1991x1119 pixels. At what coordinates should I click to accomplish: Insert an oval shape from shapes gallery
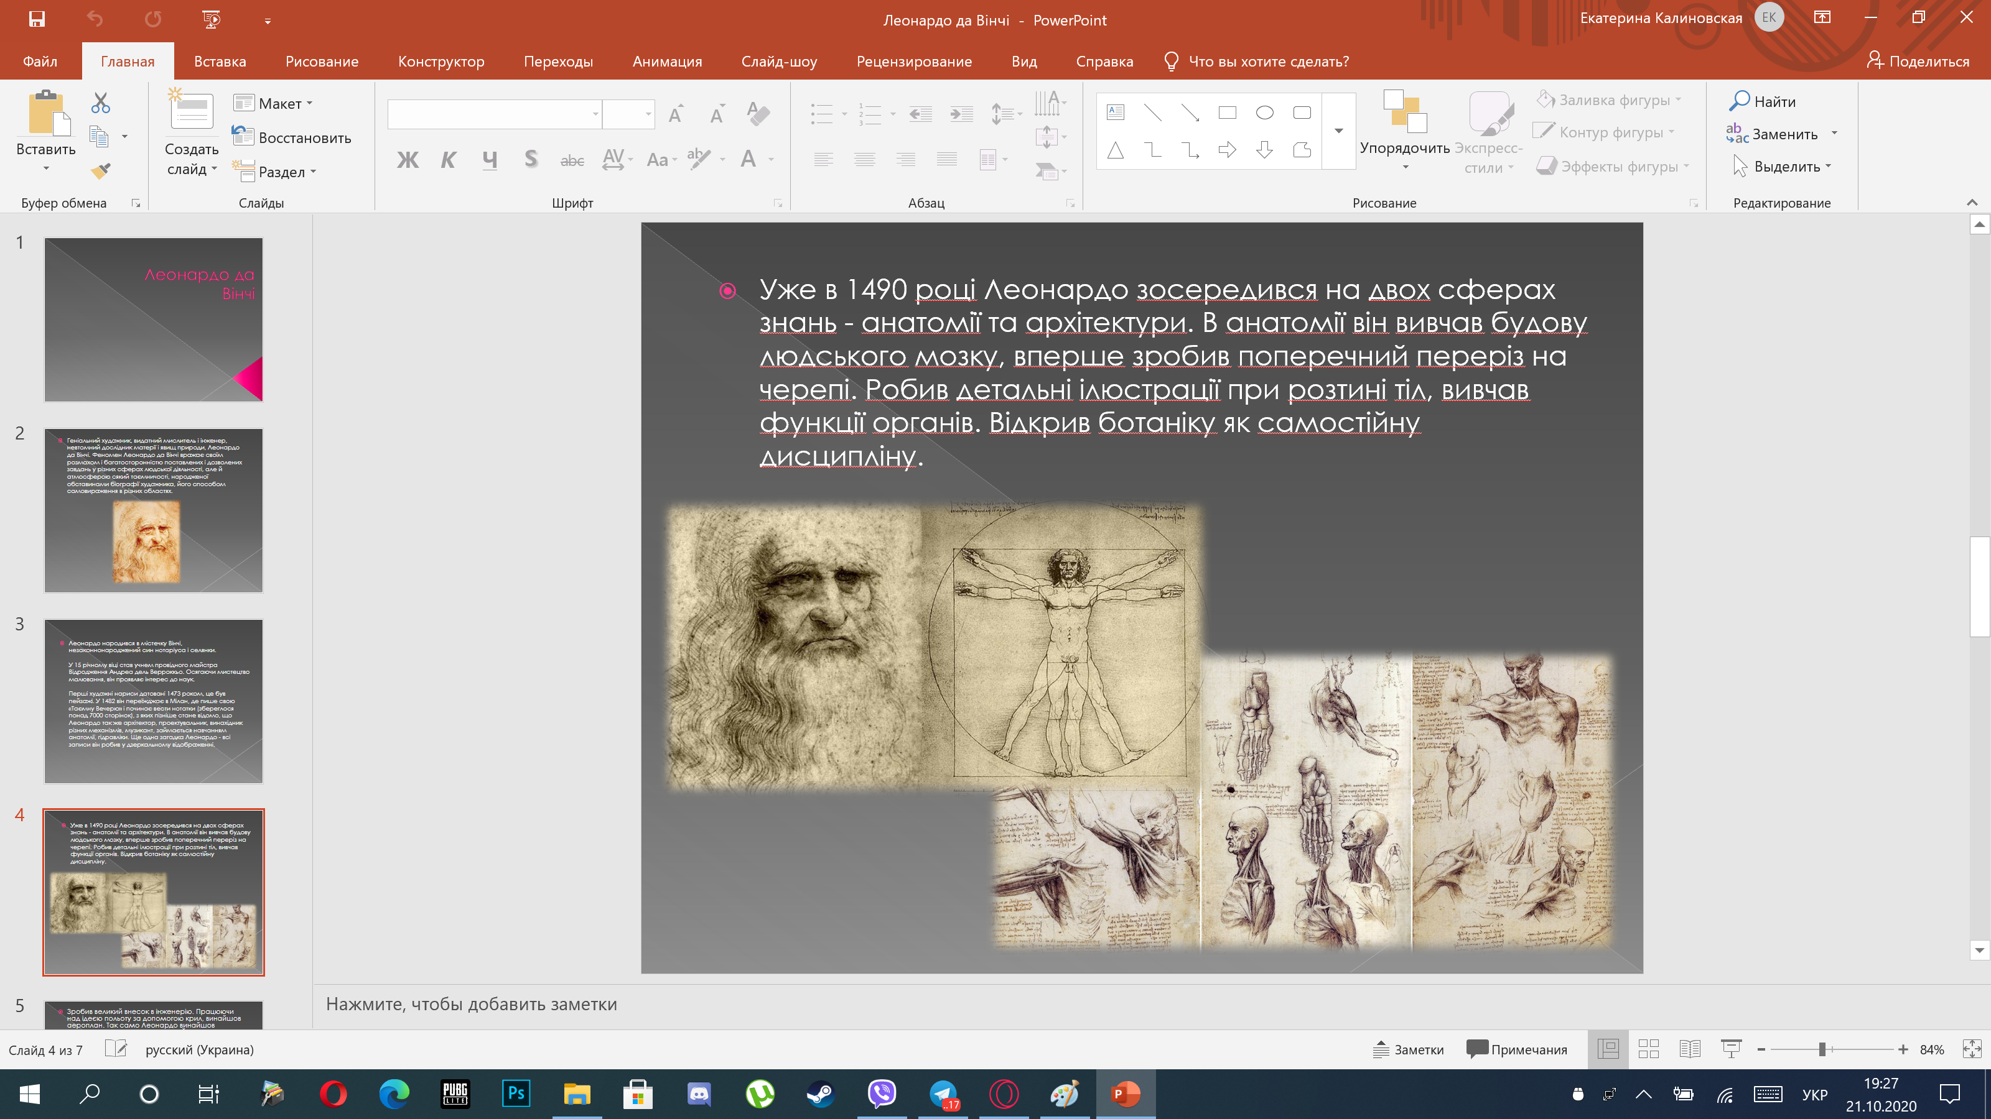(x=1264, y=113)
